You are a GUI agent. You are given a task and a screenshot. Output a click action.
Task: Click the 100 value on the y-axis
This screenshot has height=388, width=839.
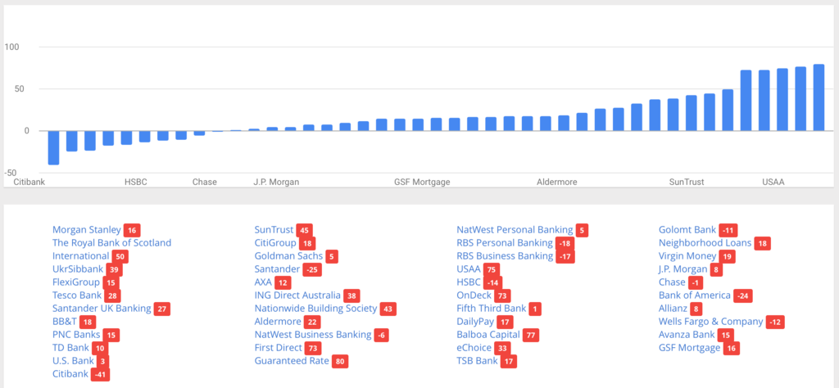coord(11,47)
